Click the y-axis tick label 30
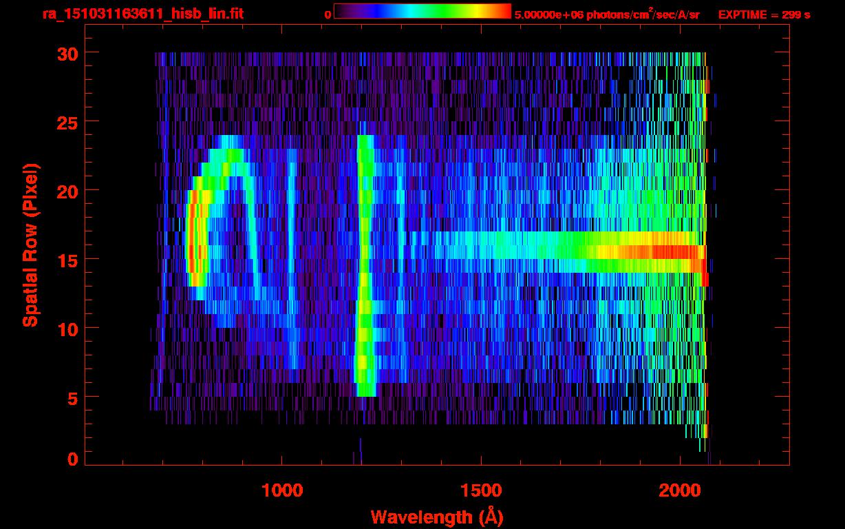Viewport: 845px width, 529px height. (x=67, y=53)
